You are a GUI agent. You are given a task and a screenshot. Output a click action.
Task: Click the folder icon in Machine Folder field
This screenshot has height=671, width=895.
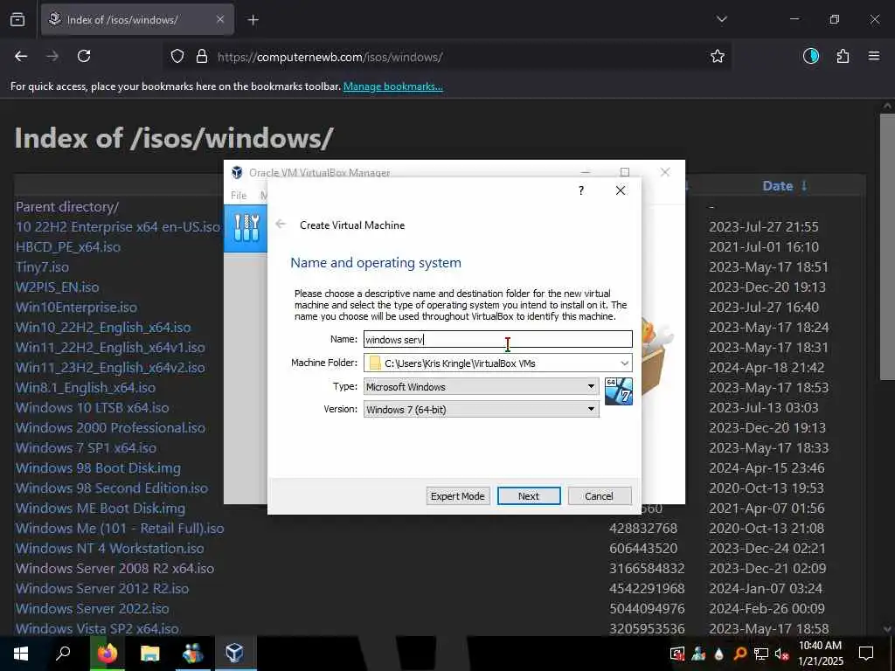(x=375, y=363)
